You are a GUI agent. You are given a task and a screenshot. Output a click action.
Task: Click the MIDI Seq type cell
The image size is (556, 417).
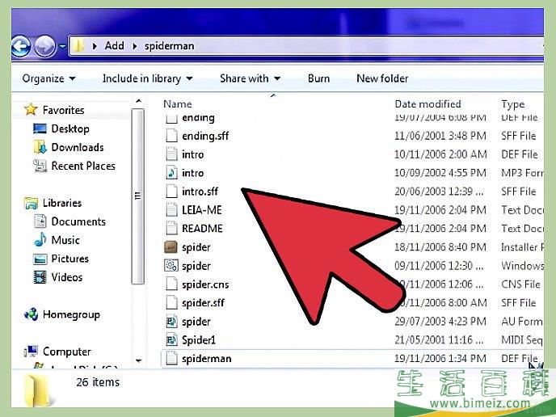click(x=521, y=340)
